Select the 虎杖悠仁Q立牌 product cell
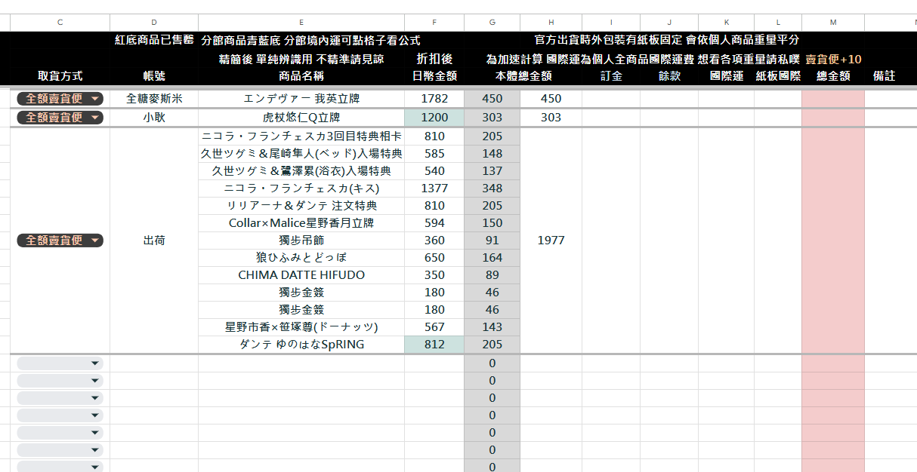The width and height of the screenshot is (917, 472). pyautogui.click(x=301, y=117)
